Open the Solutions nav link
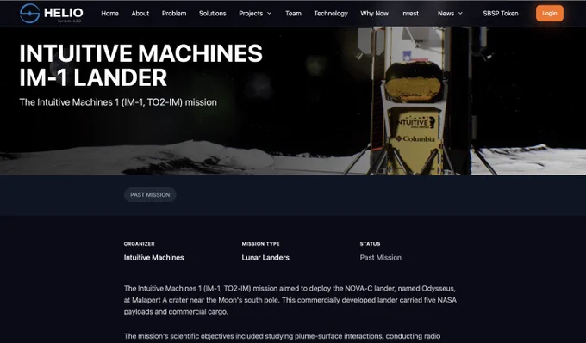This screenshot has height=343, width=586. (x=213, y=14)
